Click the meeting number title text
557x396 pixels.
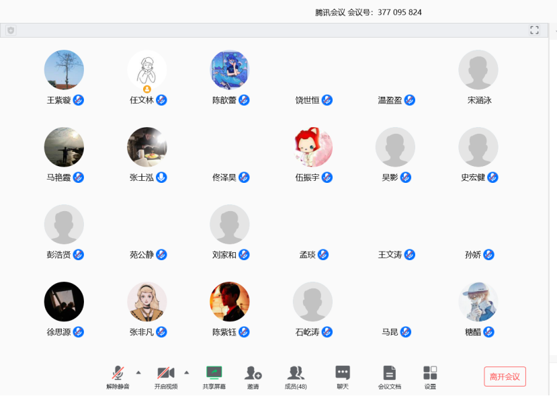pyautogui.click(x=368, y=12)
